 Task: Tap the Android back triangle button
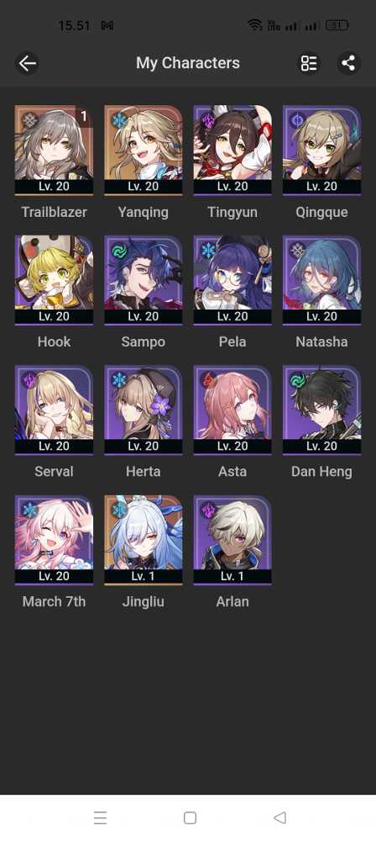click(279, 817)
